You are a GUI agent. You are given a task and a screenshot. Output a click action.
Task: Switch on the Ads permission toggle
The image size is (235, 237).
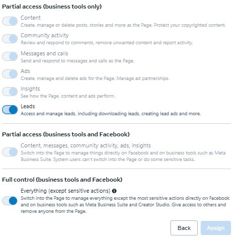pos(10,74)
